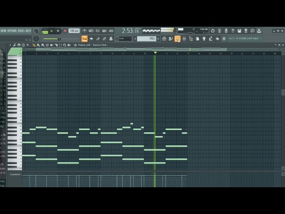Open the TOOLS menu
The width and height of the screenshot is (285, 214).
[x=21, y=31]
